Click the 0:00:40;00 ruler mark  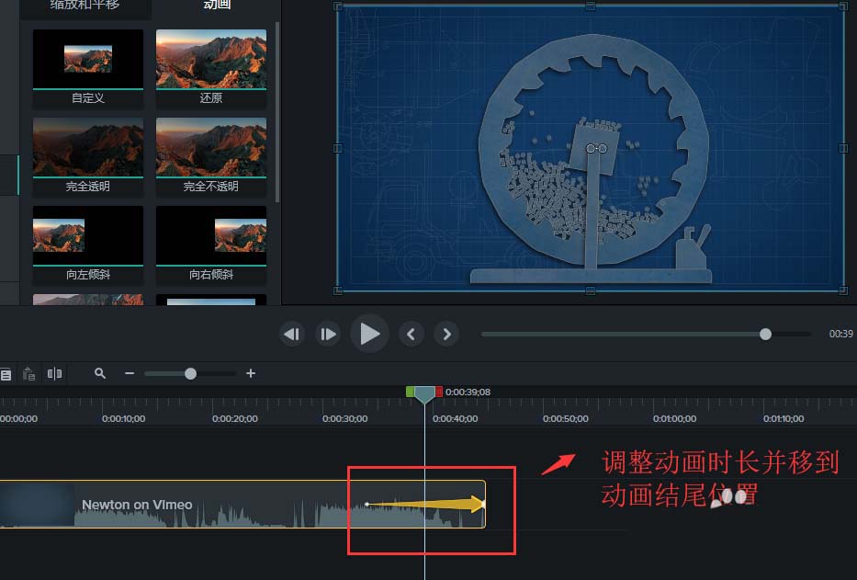(x=455, y=418)
